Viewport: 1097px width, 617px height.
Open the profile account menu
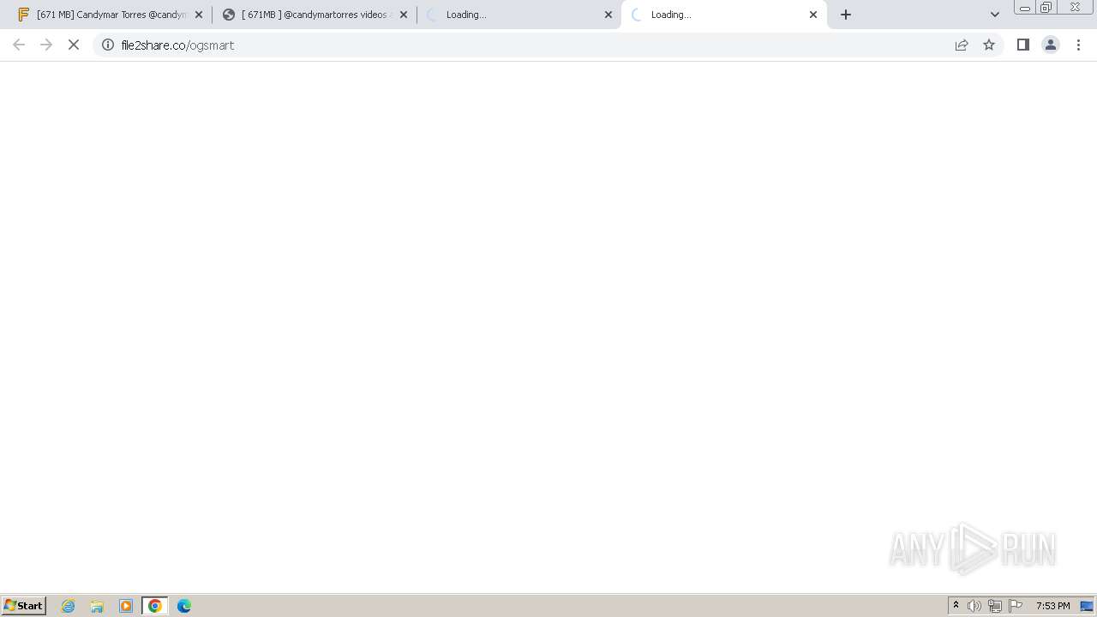1051,45
